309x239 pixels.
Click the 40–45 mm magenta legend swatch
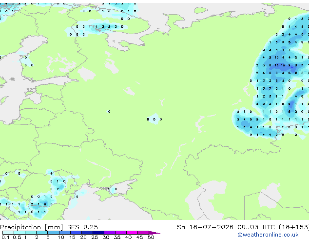point(132,233)
